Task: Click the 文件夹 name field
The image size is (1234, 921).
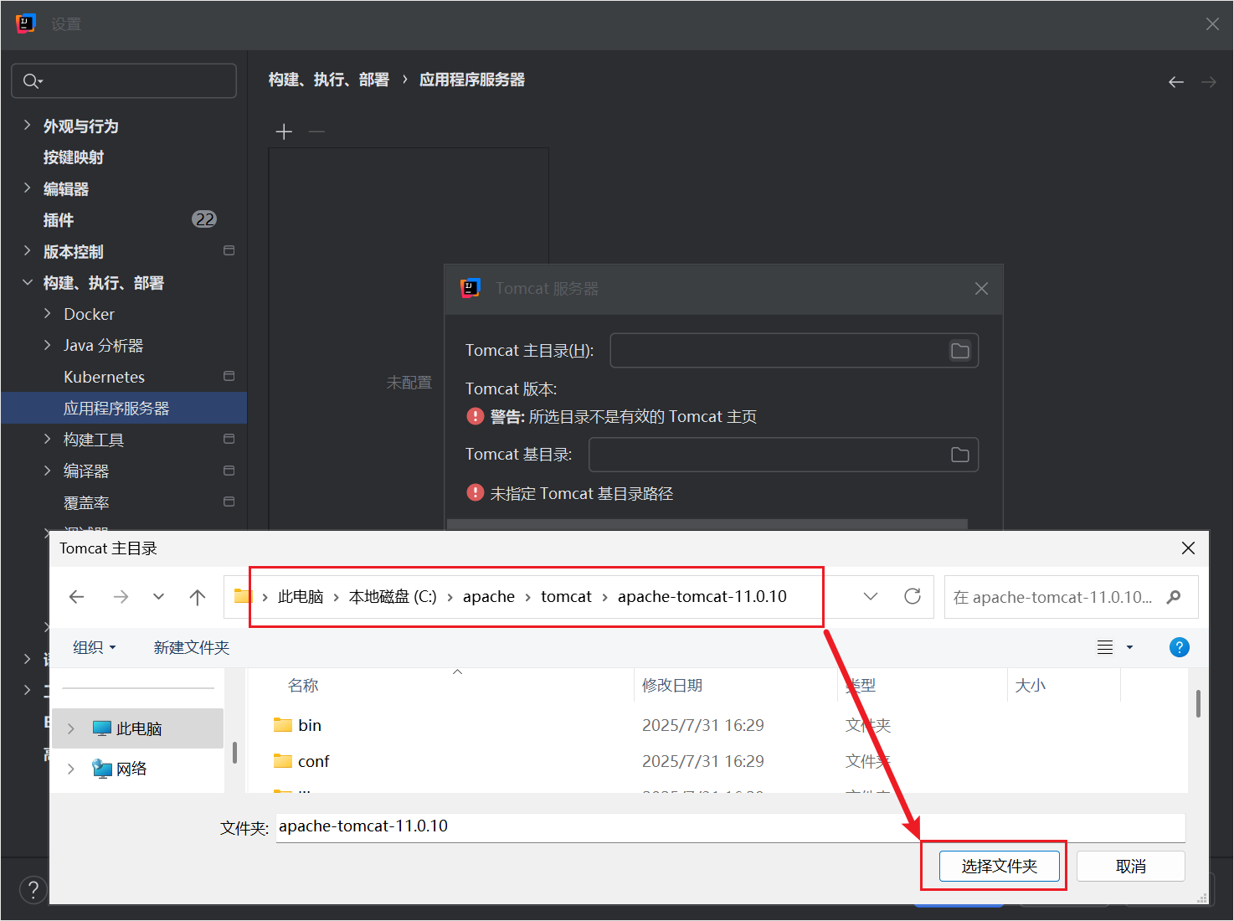Action: 730,827
